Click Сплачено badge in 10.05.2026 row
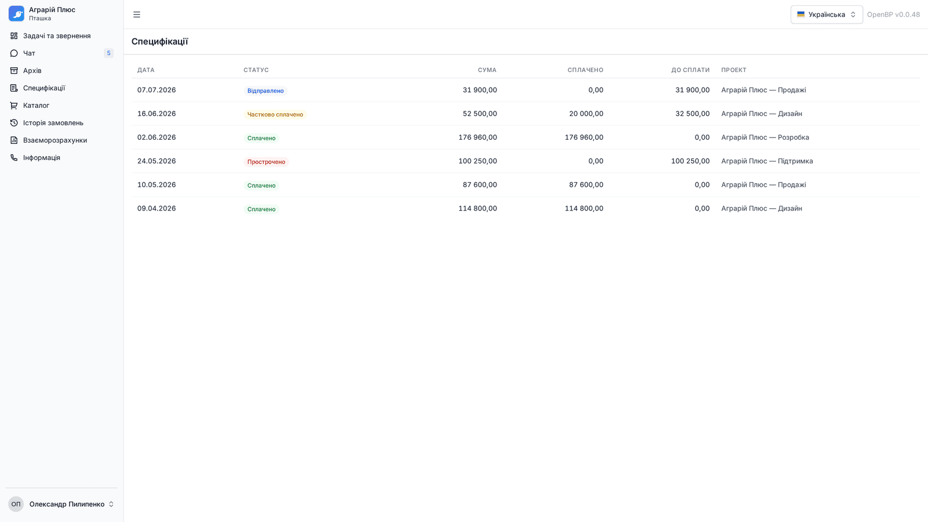 (x=262, y=186)
